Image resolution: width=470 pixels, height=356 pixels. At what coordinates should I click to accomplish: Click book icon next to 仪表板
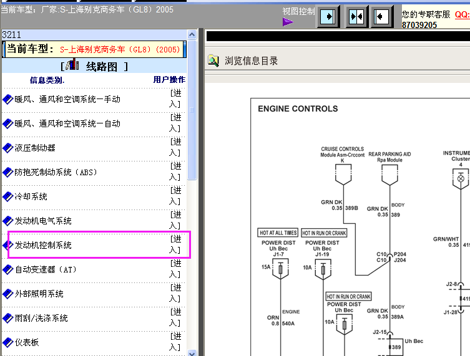(x=7, y=342)
